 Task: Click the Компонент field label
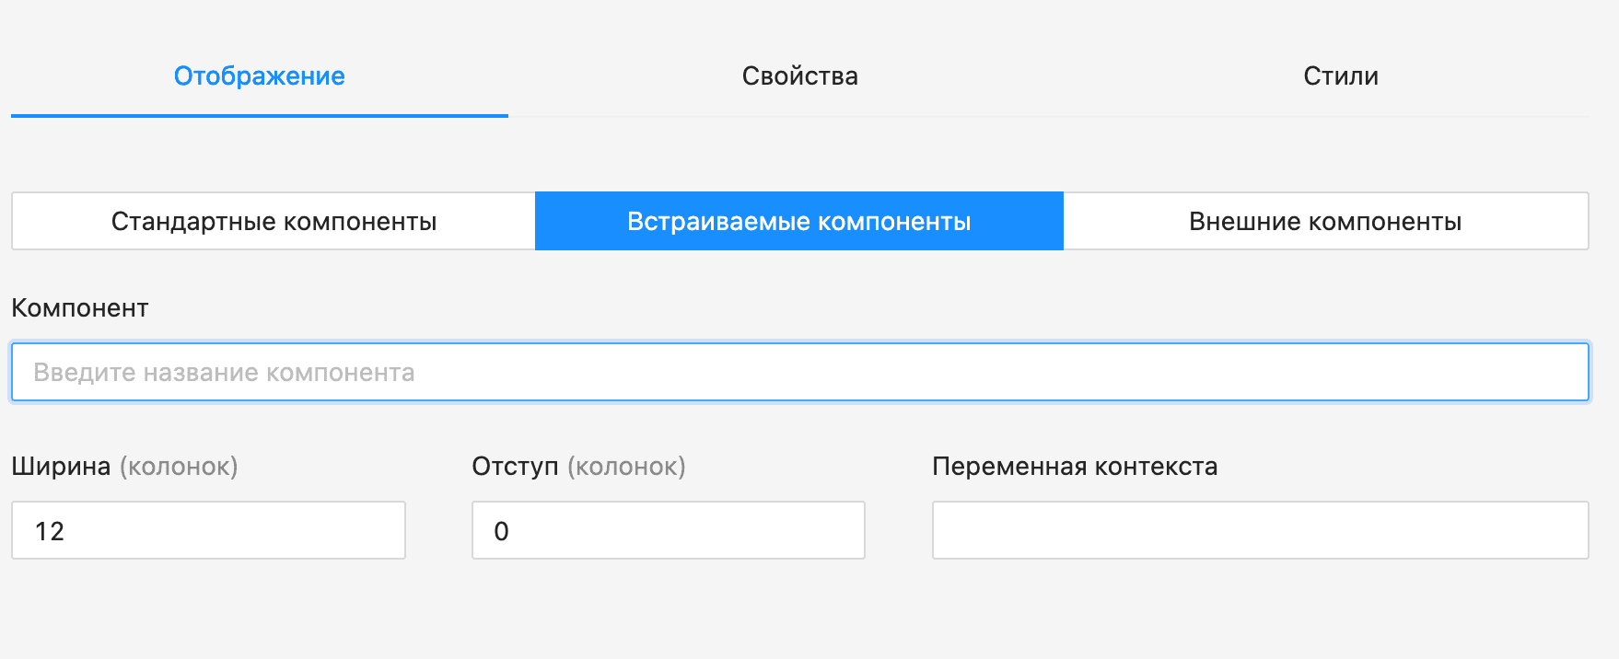[x=79, y=307]
